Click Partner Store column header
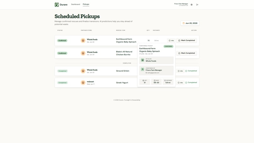Image resolution: width=254 pixels, height=143 pixels. [x=86, y=30]
